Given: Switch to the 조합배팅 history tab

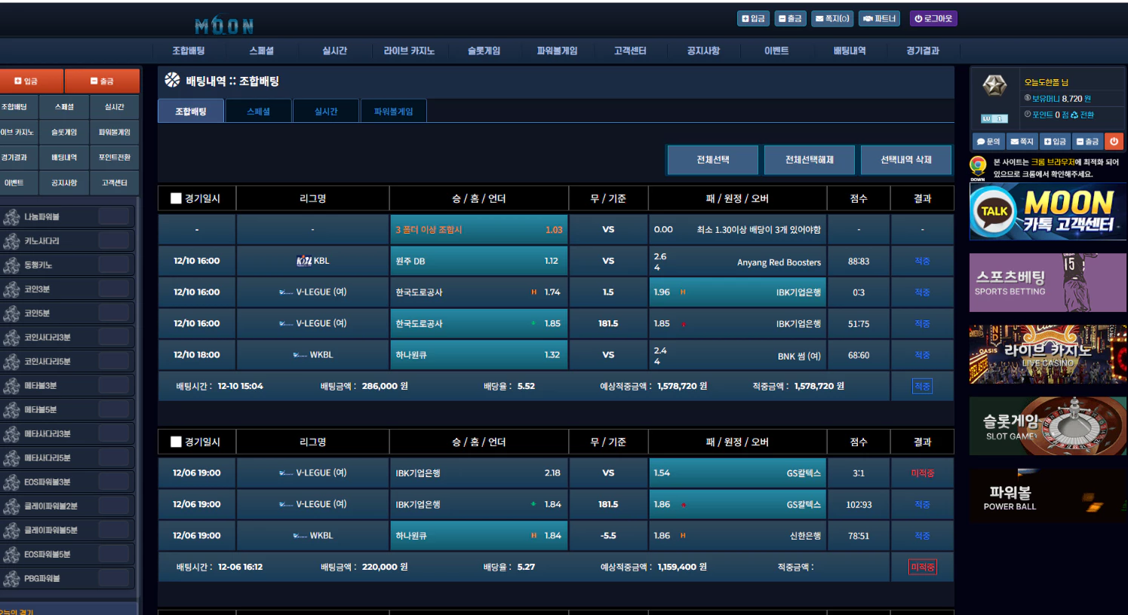Looking at the screenshot, I should coord(191,111).
